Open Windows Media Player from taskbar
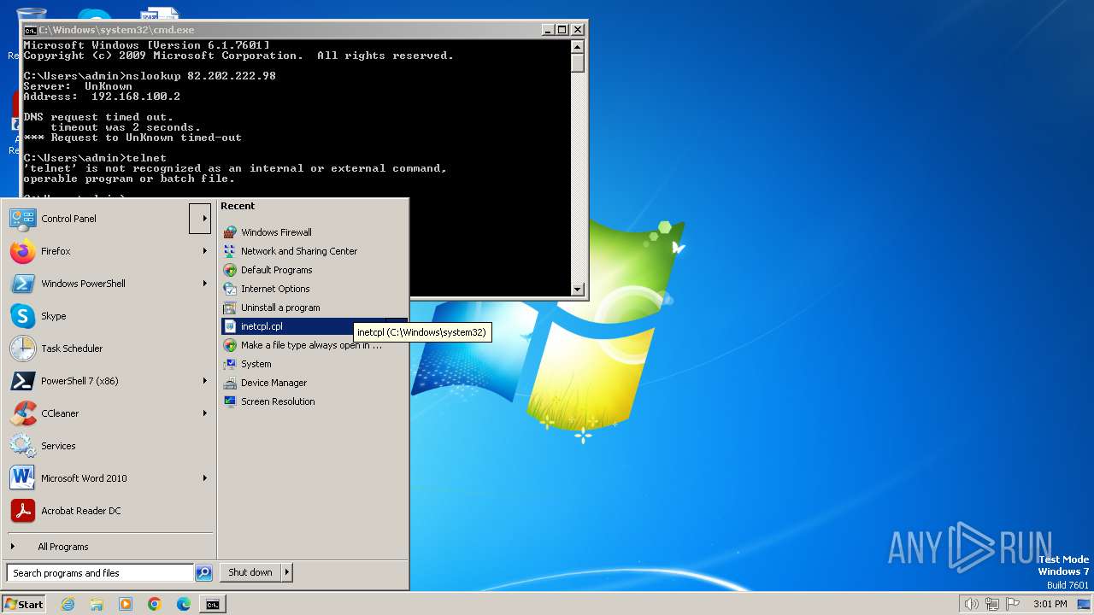This screenshot has width=1094, height=615. point(126,604)
